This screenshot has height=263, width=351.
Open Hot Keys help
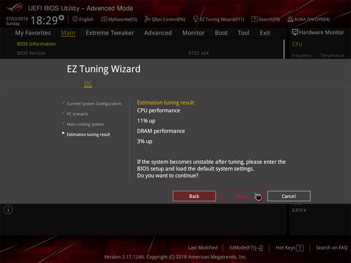(290, 248)
